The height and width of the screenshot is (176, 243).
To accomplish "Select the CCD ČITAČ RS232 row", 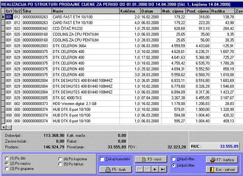I will coord(122,28).
